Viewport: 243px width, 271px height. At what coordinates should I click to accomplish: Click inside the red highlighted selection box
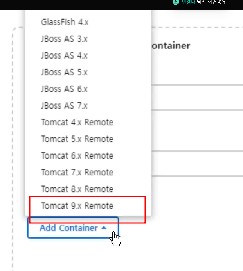[88, 209]
